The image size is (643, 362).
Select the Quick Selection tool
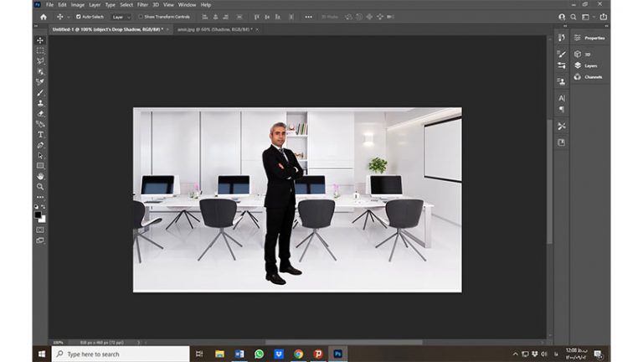point(40,71)
